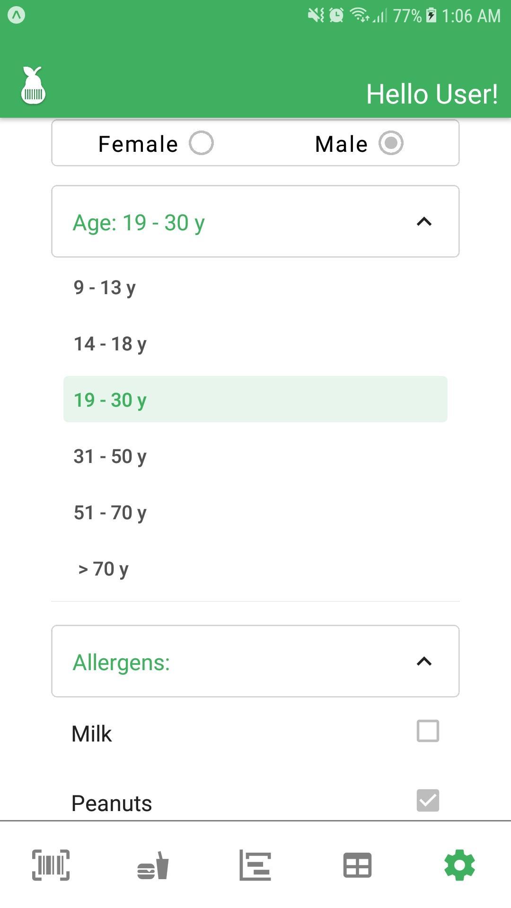
Task: Open the barcode scanner tab
Action: [x=51, y=865]
